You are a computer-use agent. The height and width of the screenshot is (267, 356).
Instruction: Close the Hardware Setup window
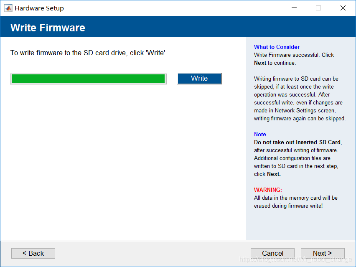coord(343,8)
